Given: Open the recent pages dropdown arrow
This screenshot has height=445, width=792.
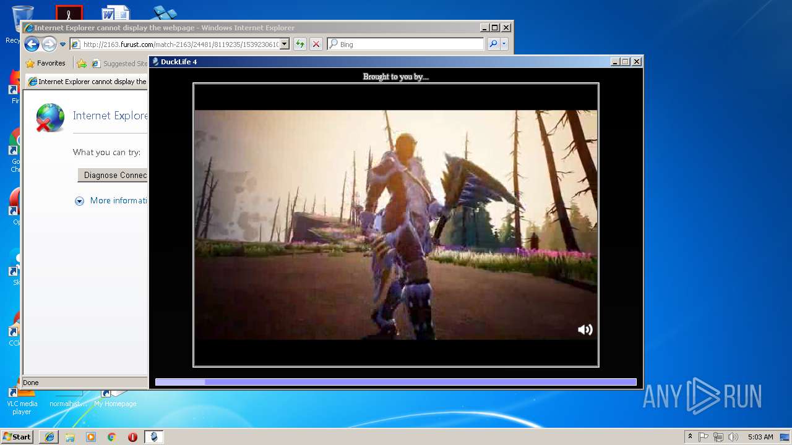Looking at the screenshot, I should (62, 44).
